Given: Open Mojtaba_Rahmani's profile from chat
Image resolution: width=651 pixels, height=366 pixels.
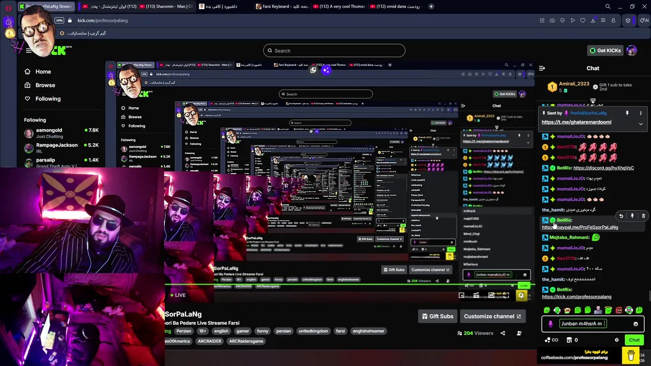Looking at the screenshot, I should (x=569, y=237).
